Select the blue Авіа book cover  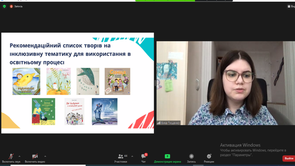104,111
